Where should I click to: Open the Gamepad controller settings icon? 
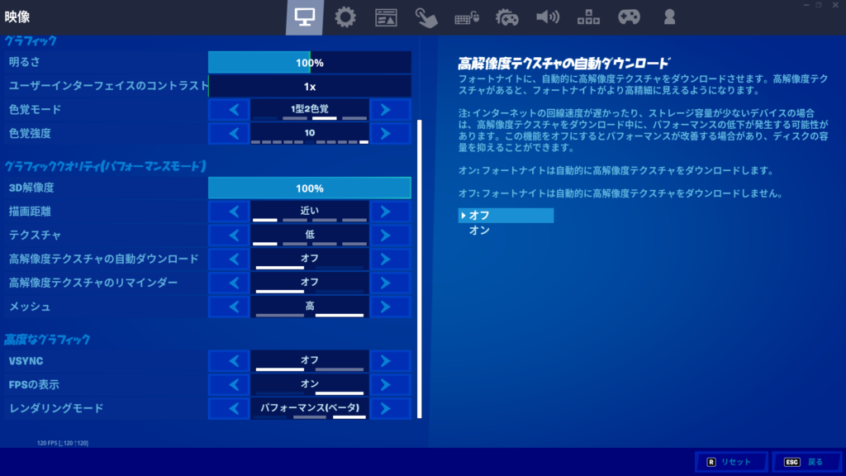click(629, 16)
